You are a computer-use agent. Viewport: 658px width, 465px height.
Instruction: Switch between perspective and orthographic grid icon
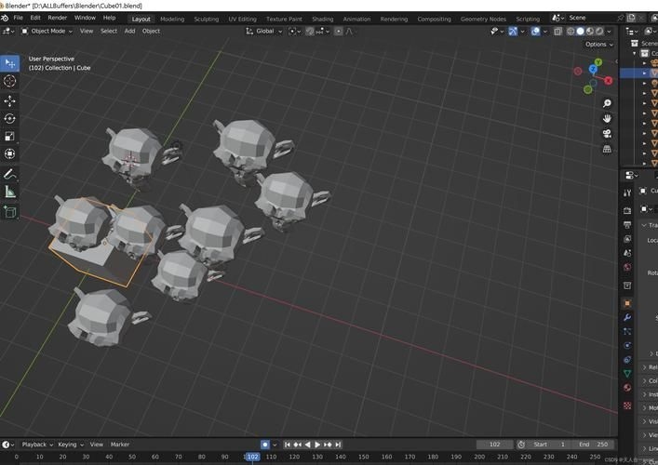[607, 148]
